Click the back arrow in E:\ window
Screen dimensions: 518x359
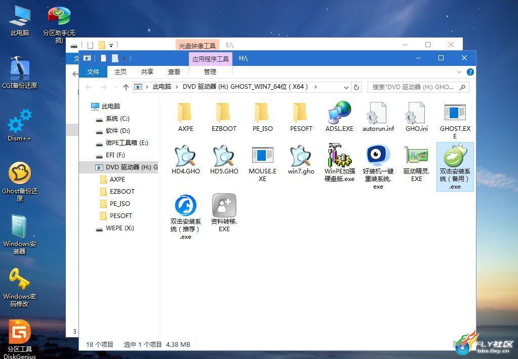pyautogui.click(x=75, y=74)
